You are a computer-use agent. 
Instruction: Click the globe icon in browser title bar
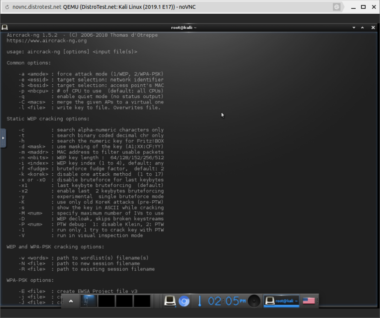click(337, 7)
